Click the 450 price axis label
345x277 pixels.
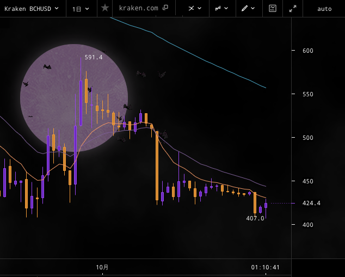pyautogui.click(x=308, y=181)
